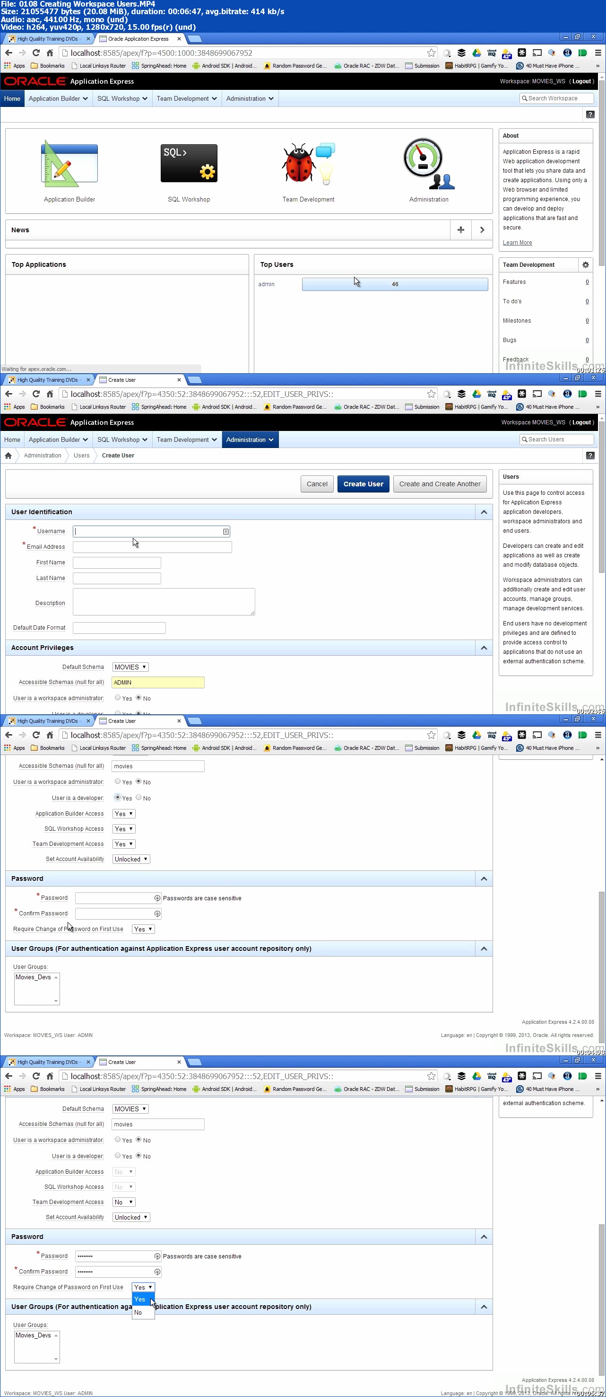The image size is (606, 1397).
Task: Open the Administration gauge icon
Action: pos(428,164)
